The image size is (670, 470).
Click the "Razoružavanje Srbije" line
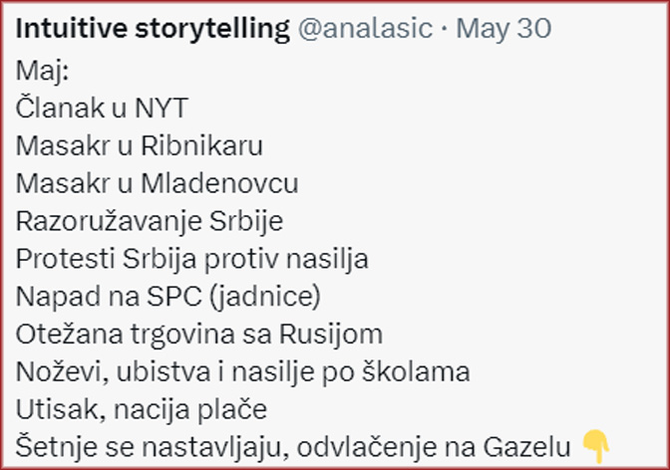click(x=152, y=221)
